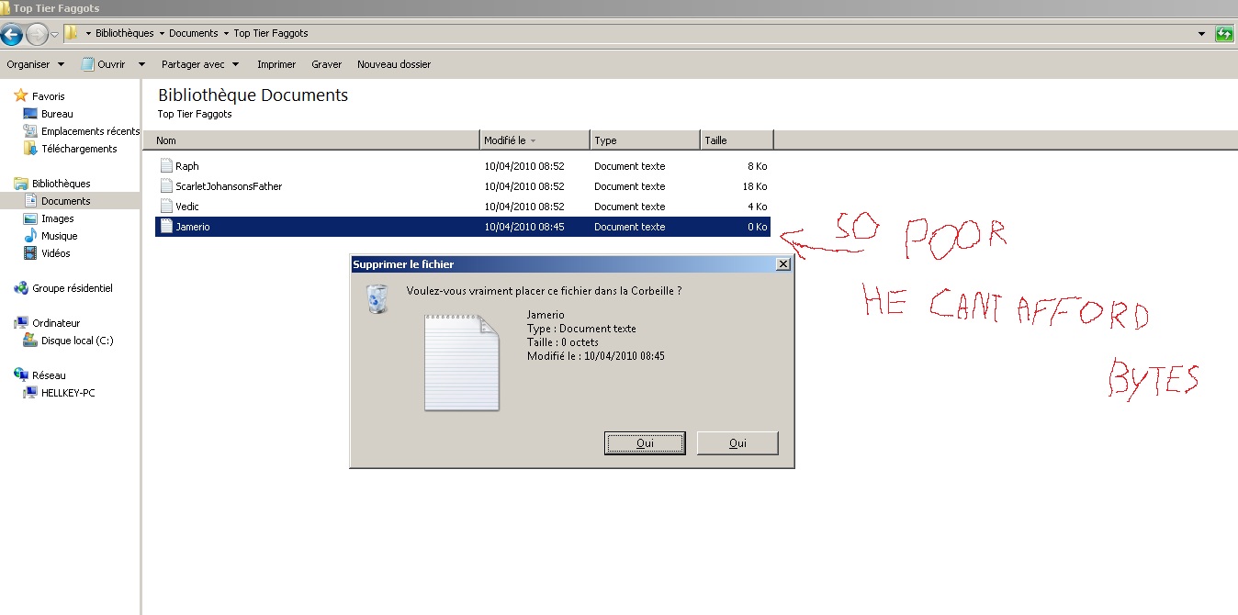This screenshot has height=615, width=1238.
Task: Open the HELLKEY-PC network computer
Action: [67, 393]
